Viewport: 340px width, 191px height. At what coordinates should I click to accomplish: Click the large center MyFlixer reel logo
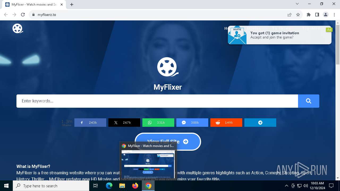168,67
